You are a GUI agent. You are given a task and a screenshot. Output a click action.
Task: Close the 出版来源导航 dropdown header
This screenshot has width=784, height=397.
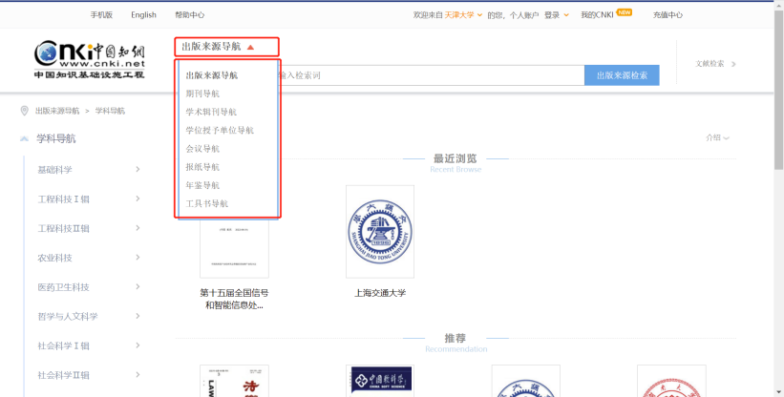(226, 47)
